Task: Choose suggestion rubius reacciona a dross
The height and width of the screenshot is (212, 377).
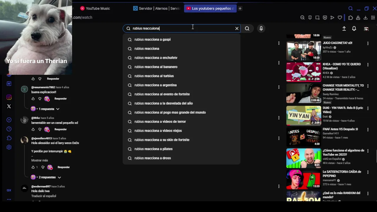Action: pos(181,158)
